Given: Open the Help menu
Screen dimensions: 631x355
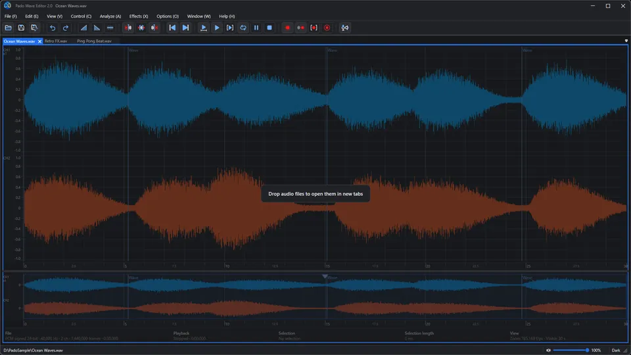Looking at the screenshot, I should click(x=227, y=16).
